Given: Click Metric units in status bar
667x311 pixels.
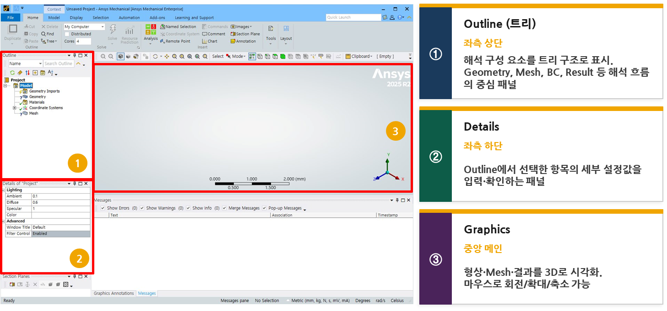Looking at the screenshot, I should [320, 300].
